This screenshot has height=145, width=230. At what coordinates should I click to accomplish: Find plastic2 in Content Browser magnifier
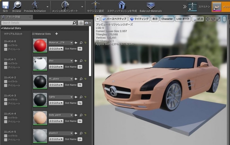(x=81, y=133)
